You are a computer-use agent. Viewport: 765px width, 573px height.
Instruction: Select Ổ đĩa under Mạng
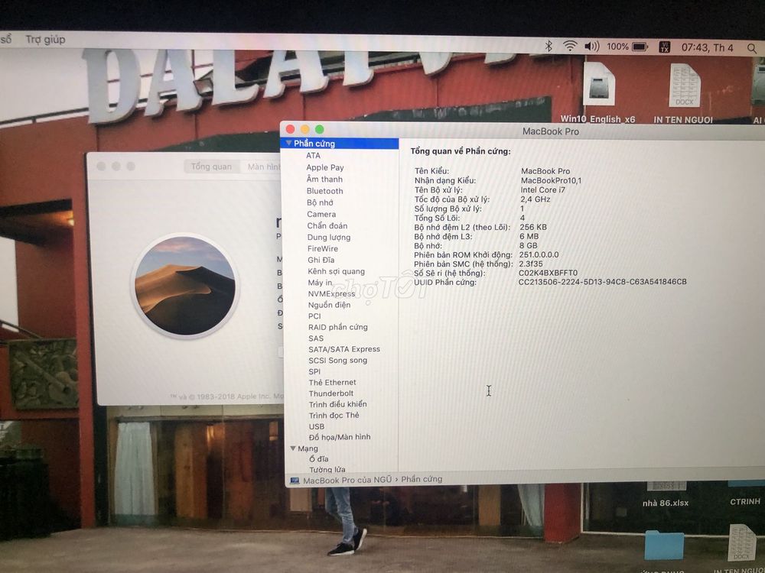click(x=319, y=459)
